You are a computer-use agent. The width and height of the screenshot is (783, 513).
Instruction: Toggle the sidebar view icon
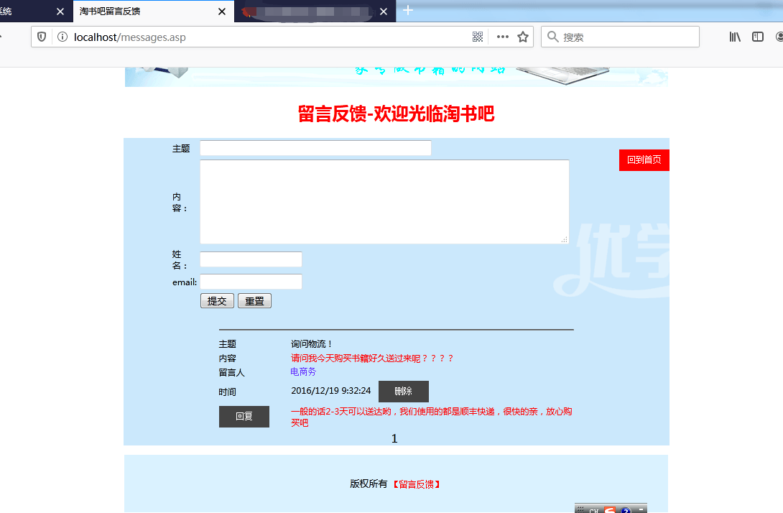[x=758, y=37]
